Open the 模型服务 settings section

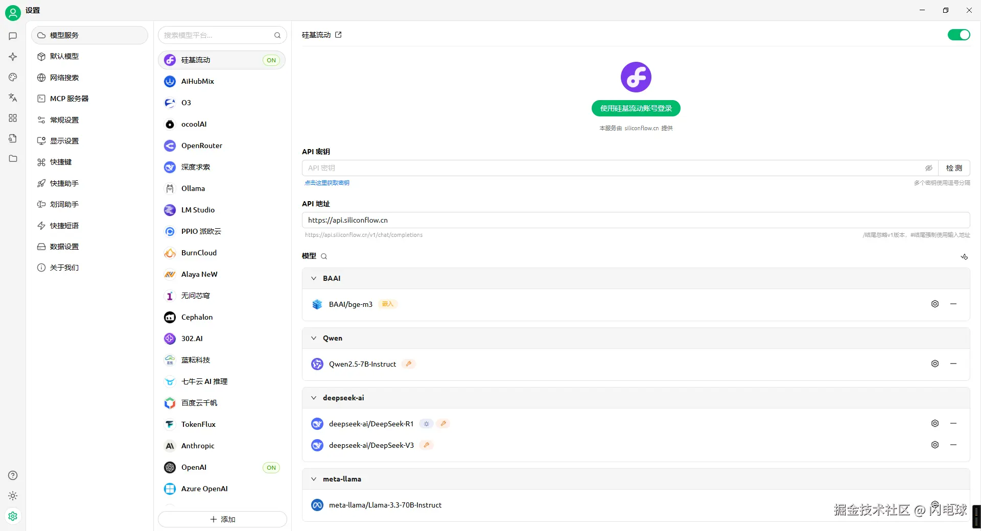pyautogui.click(x=90, y=35)
